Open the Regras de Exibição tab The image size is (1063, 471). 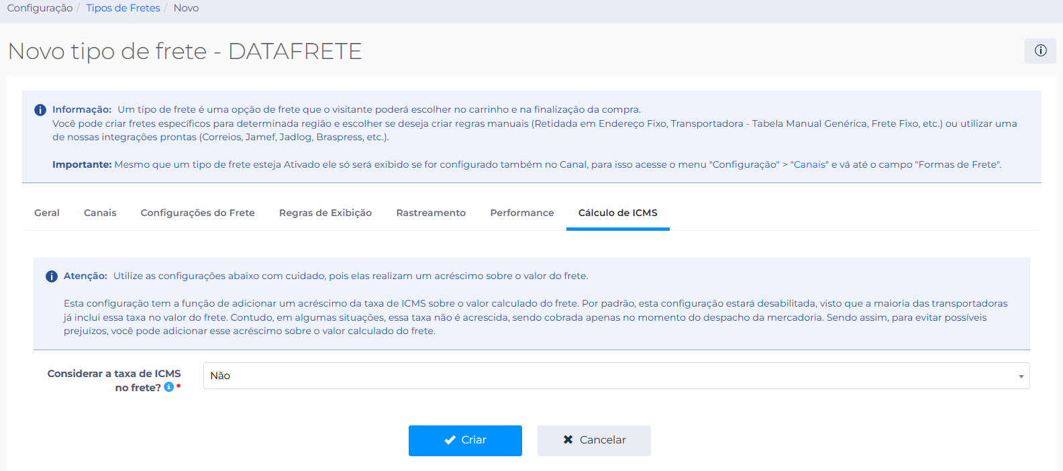click(x=325, y=213)
